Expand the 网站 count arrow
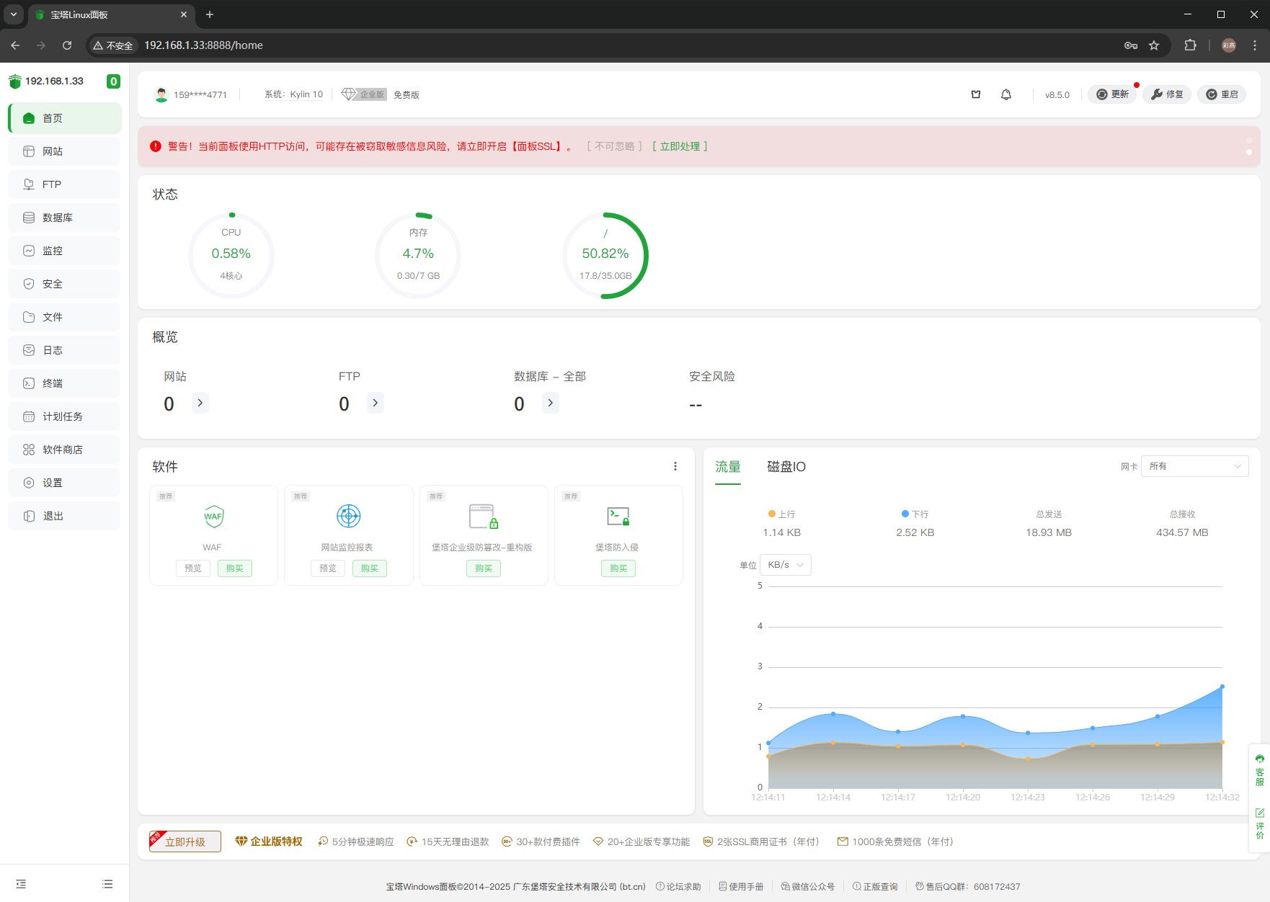Screen dimensions: 1270x902 click(x=200, y=403)
